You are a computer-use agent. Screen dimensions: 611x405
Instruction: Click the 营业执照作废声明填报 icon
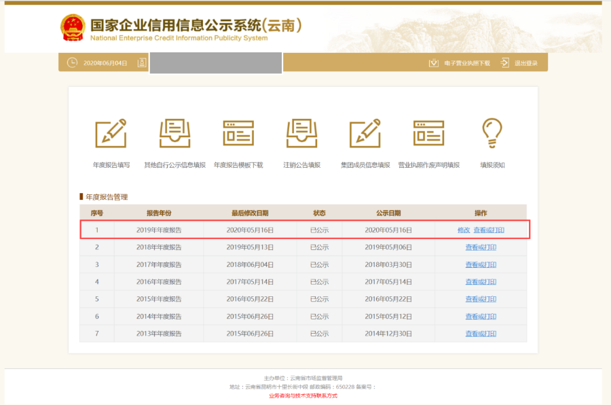point(428,133)
